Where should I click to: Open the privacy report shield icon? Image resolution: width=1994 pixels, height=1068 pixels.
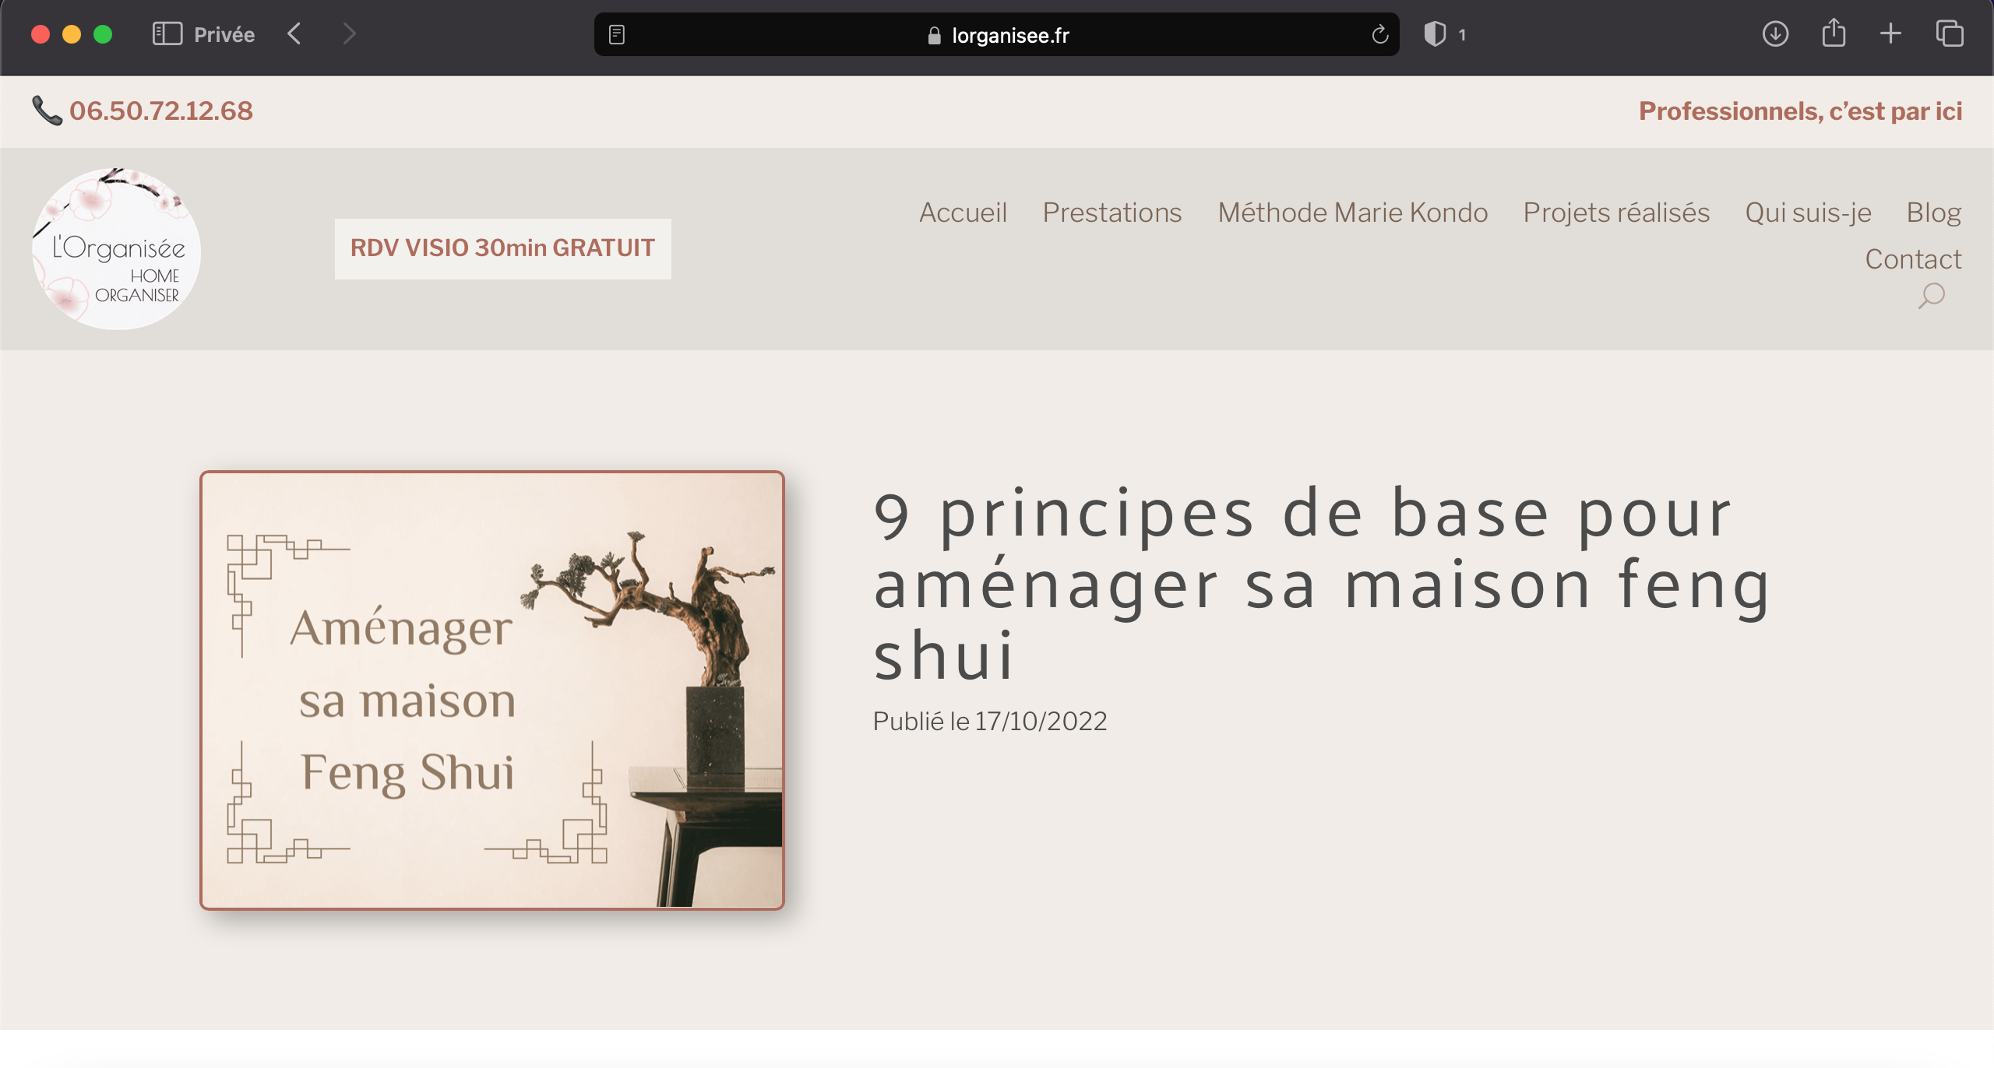[x=1435, y=34]
